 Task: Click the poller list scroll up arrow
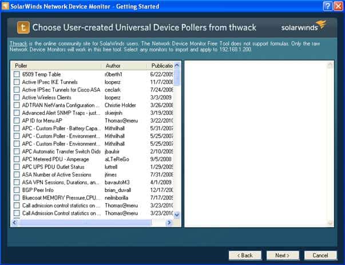coord(176,65)
